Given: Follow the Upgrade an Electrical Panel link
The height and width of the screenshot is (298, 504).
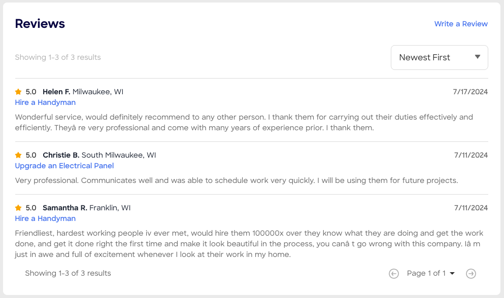Looking at the screenshot, I should coord(64,166).
